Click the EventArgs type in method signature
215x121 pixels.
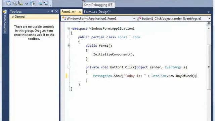(x=173, y=67)
